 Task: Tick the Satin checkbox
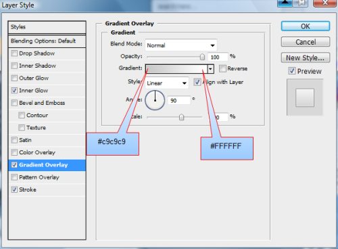[x=14, y=140]
